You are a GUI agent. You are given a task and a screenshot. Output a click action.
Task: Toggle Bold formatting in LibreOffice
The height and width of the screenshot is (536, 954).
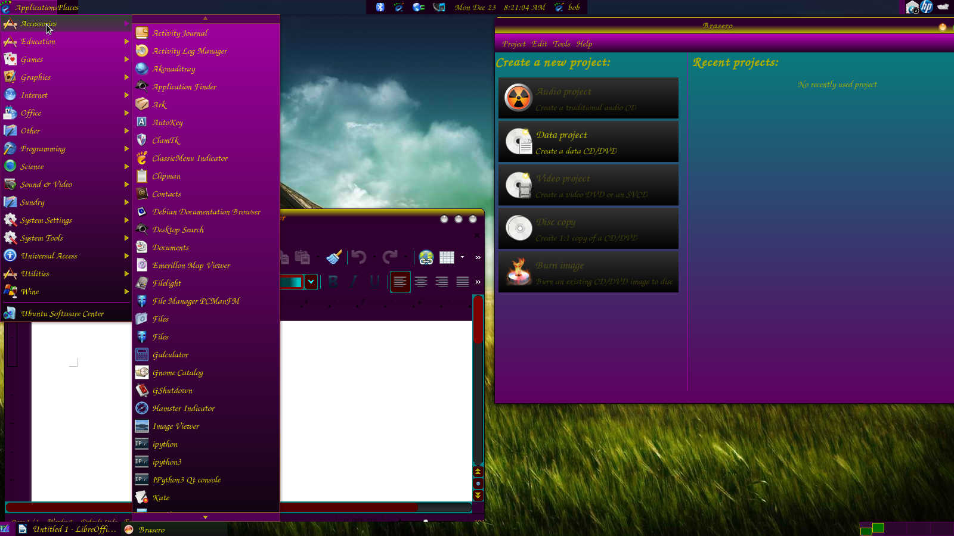click(x=333, y=282)
